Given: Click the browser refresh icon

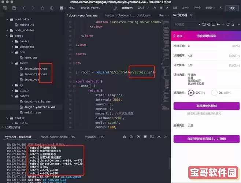Looking at the screenshot, I should pyautogui.click(x=228, y=24).
